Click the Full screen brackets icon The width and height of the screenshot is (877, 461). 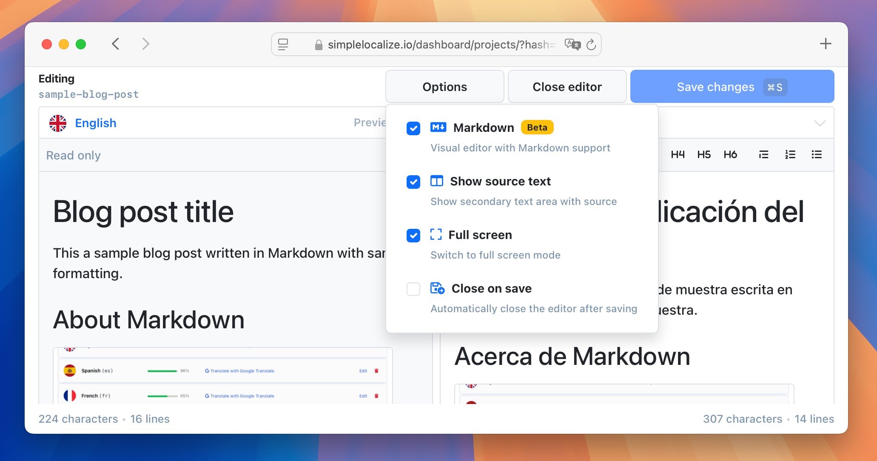[436, 234]
